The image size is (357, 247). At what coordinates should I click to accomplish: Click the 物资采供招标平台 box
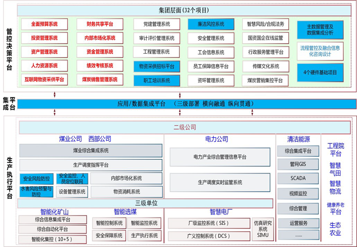coord(156,66)
